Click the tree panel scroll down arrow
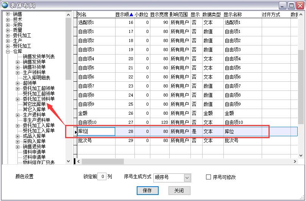Image resolution: width=306 pixels, height=201 pixels. tap(69, 161)
